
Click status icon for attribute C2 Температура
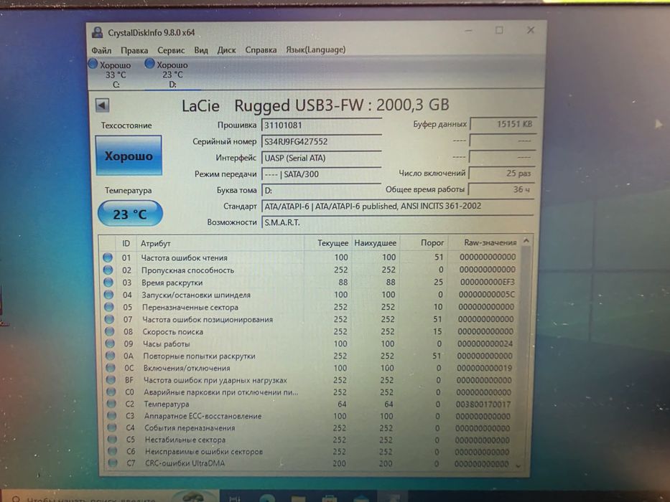click(x=111, y=403)
